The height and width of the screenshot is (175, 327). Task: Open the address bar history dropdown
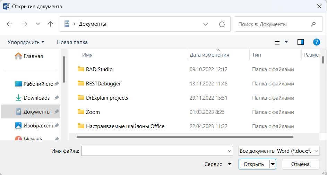206,24
